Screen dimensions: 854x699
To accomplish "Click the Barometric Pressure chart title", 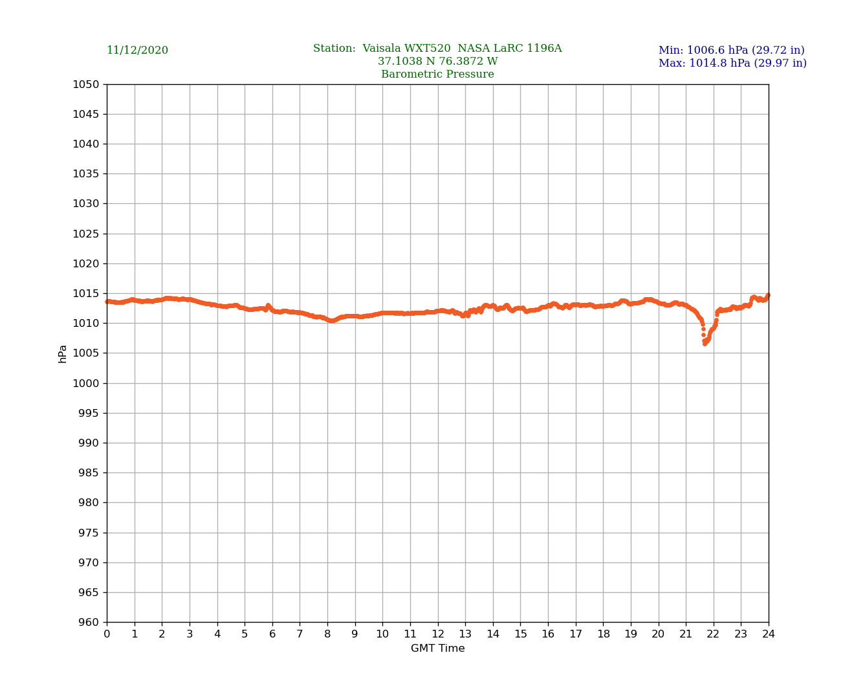I will 437,74.
